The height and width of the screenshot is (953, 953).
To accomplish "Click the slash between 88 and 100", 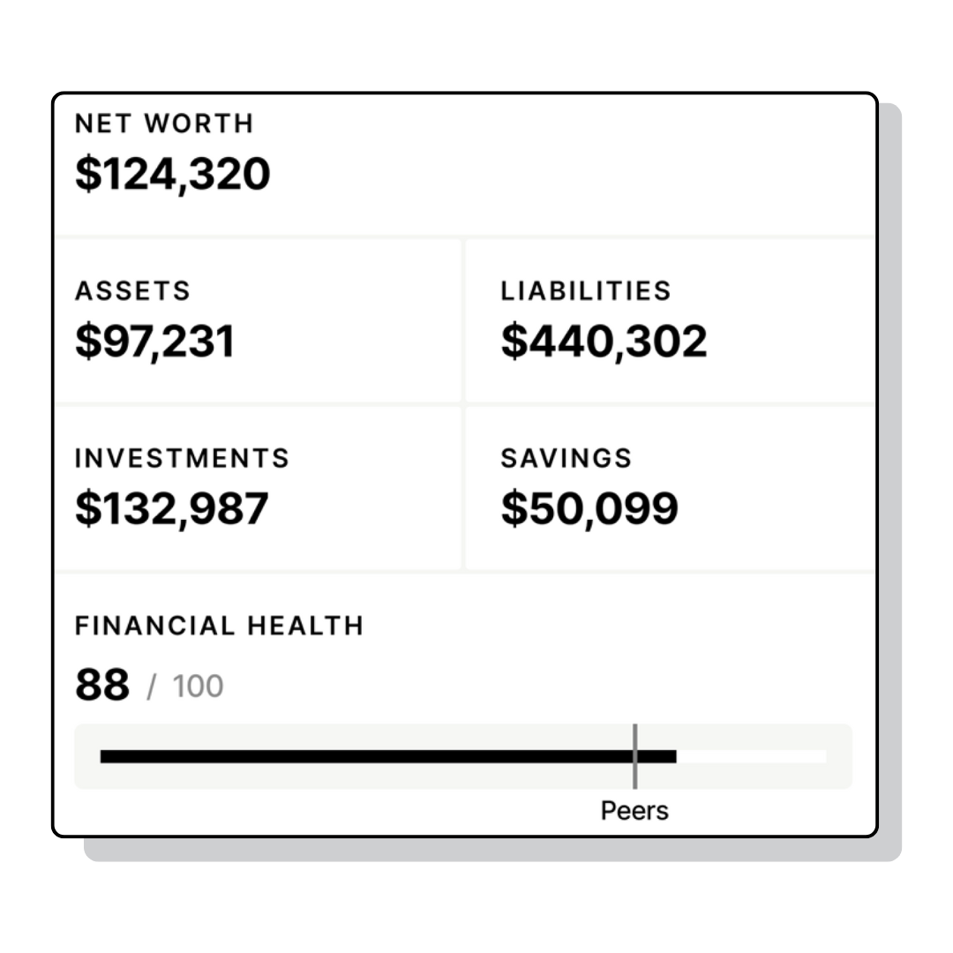I will click(151, 687).
